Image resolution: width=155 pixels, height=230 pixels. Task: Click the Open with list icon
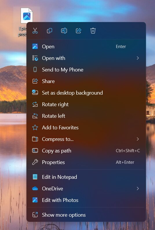point(35,58)
